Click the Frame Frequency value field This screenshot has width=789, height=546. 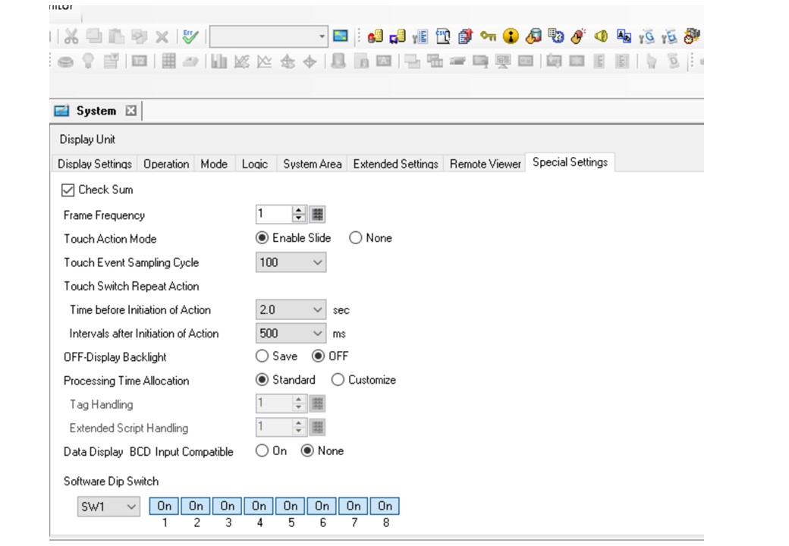(273, 215)
